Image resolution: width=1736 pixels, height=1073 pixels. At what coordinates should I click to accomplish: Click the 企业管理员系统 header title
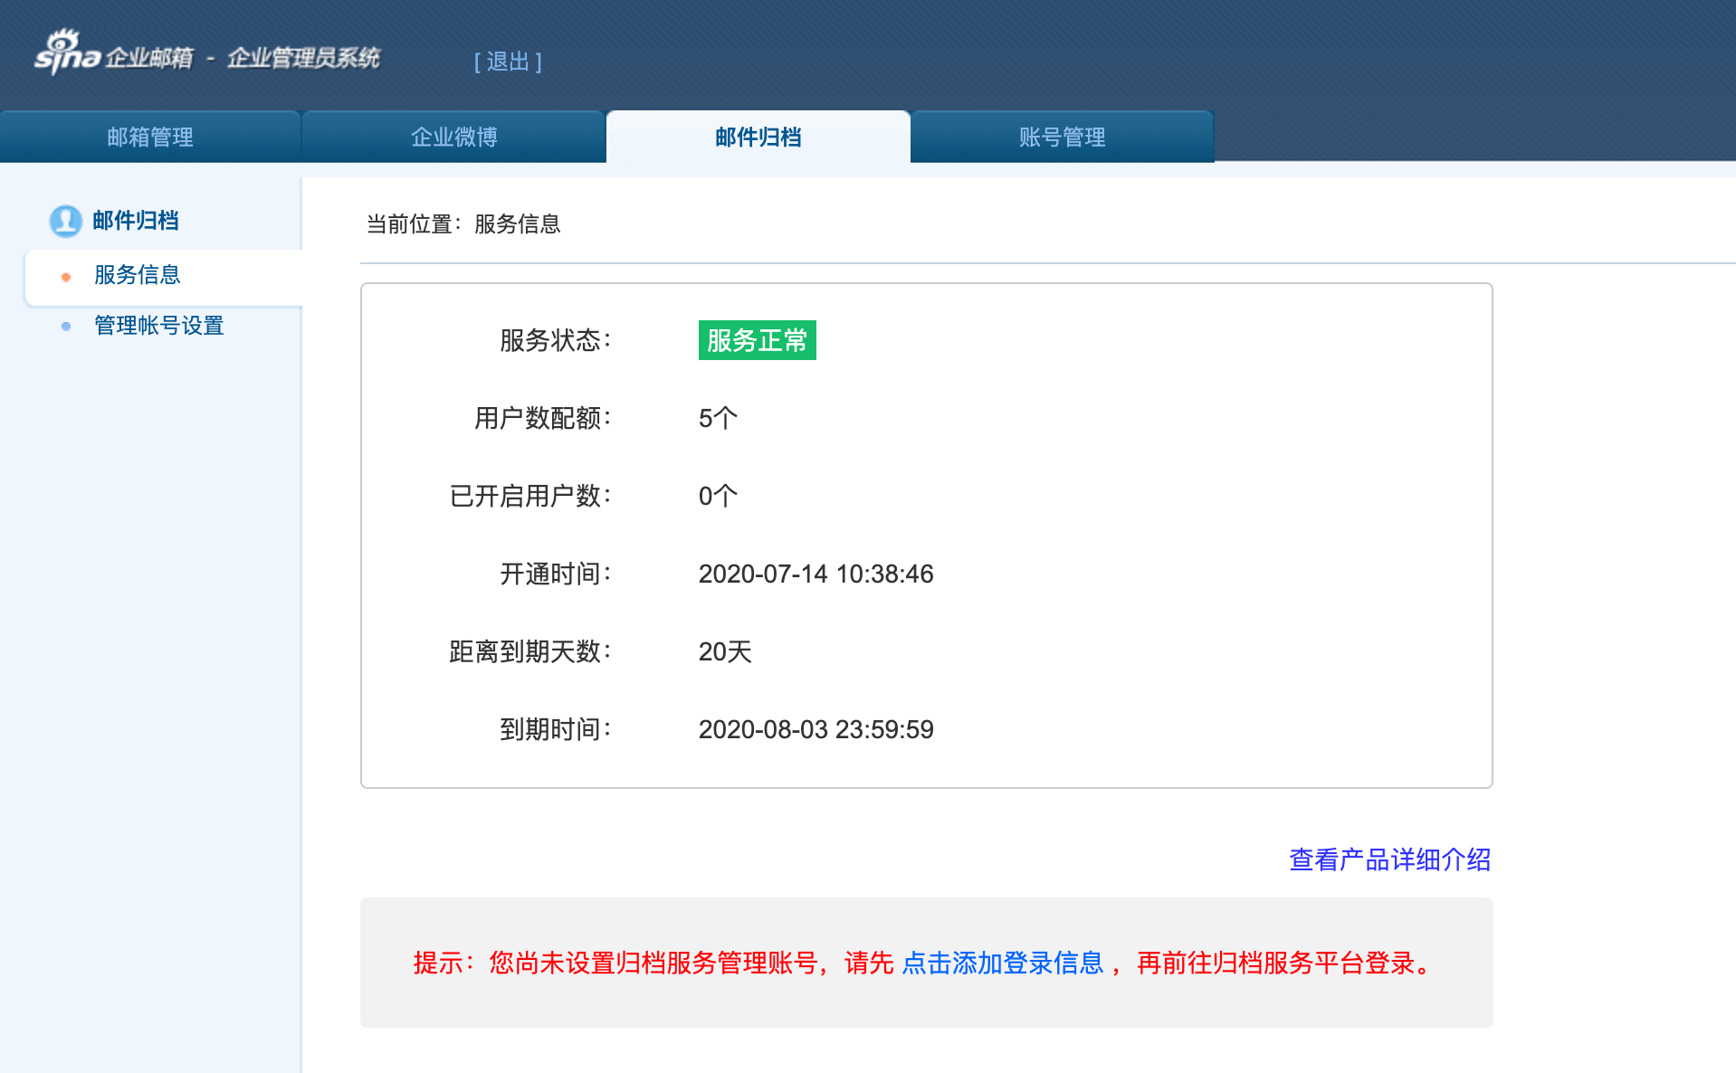coord(303,59)
